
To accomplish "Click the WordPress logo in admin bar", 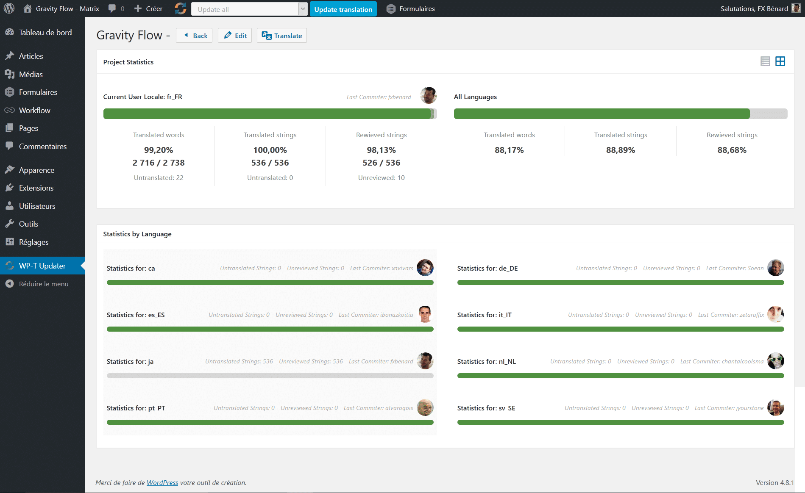I will 9,8.
